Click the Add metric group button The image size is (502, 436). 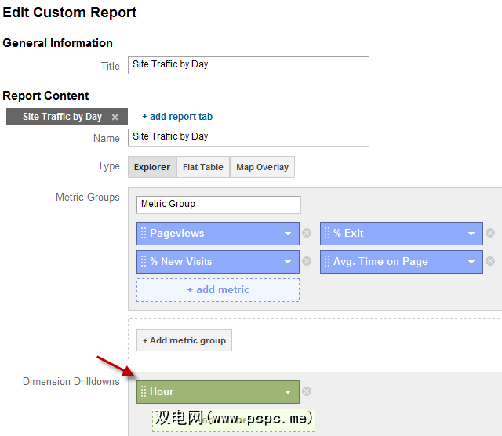point(184,340)
